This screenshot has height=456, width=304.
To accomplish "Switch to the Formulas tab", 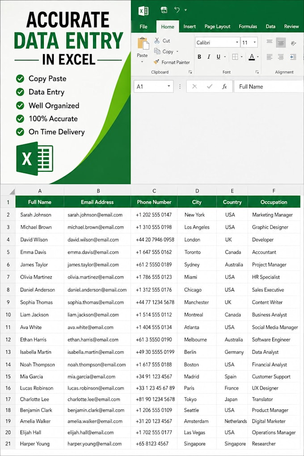I will pos(248,26).
